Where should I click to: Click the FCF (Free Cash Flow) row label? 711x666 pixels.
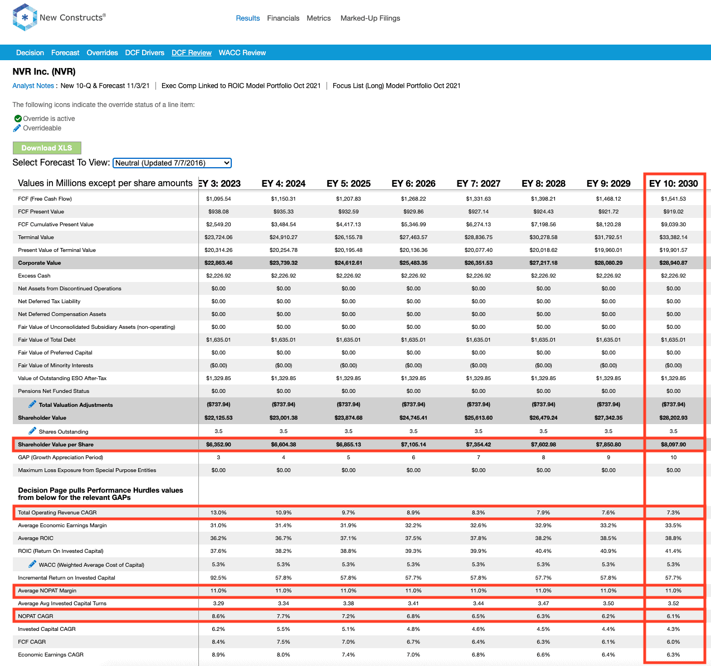(x=45, y=199)
